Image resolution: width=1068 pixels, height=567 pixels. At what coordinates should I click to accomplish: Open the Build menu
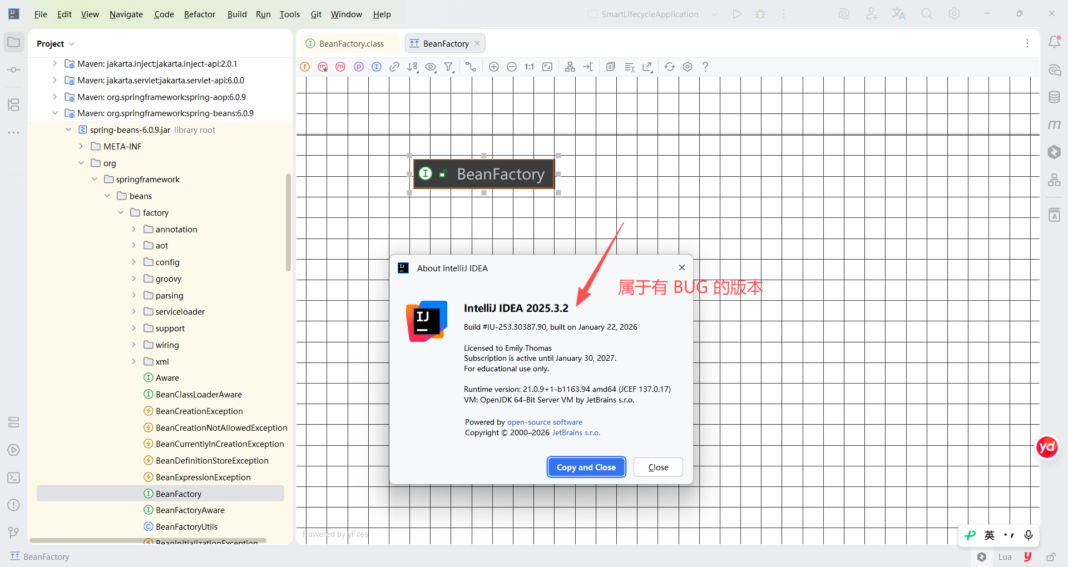[x=237, y=14]
